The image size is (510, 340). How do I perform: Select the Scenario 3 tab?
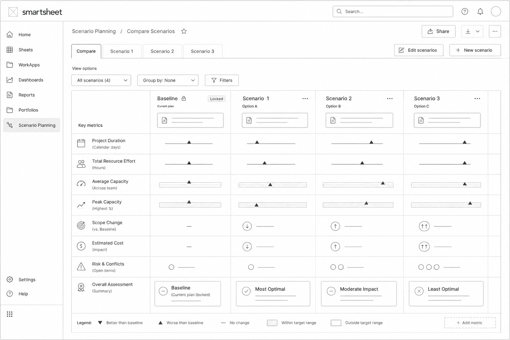[x=203, y=51]
